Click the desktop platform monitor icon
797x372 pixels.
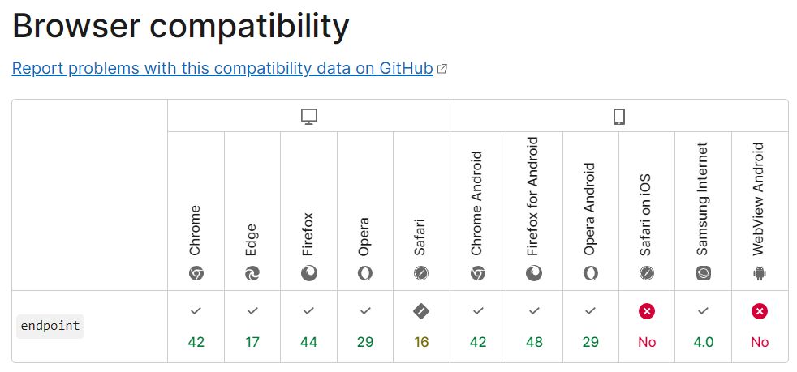point(308,117)
